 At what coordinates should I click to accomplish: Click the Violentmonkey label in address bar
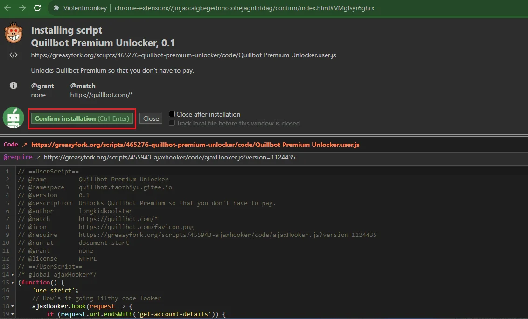click(85, 8)
